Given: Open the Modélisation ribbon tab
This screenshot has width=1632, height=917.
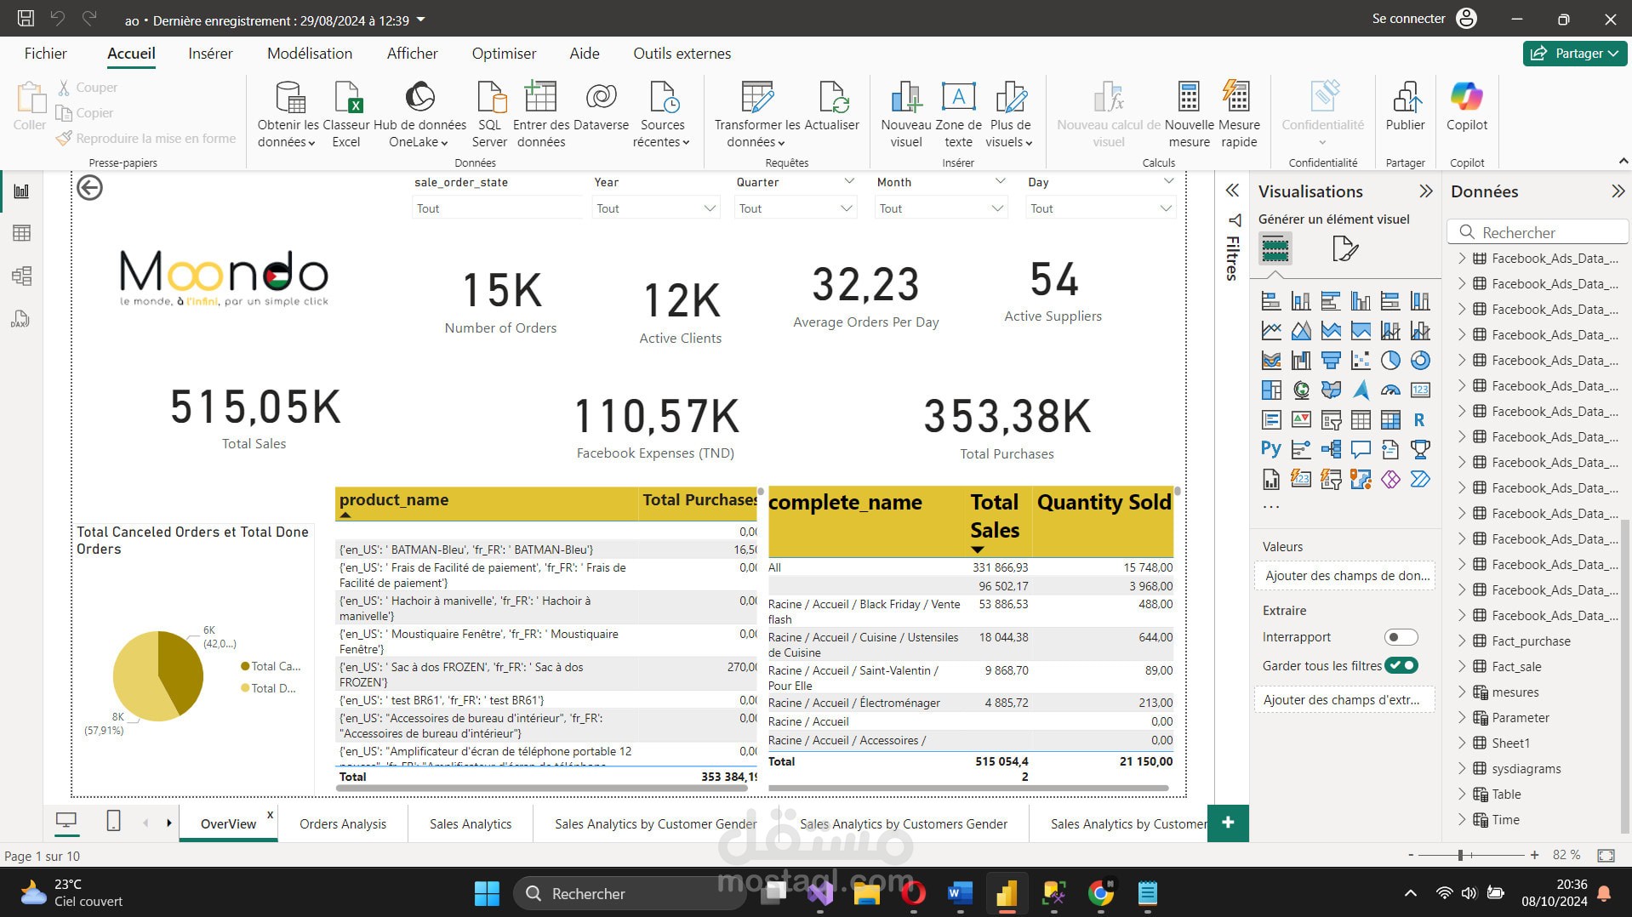Looking at the screenshot, I should click(310, 53).
